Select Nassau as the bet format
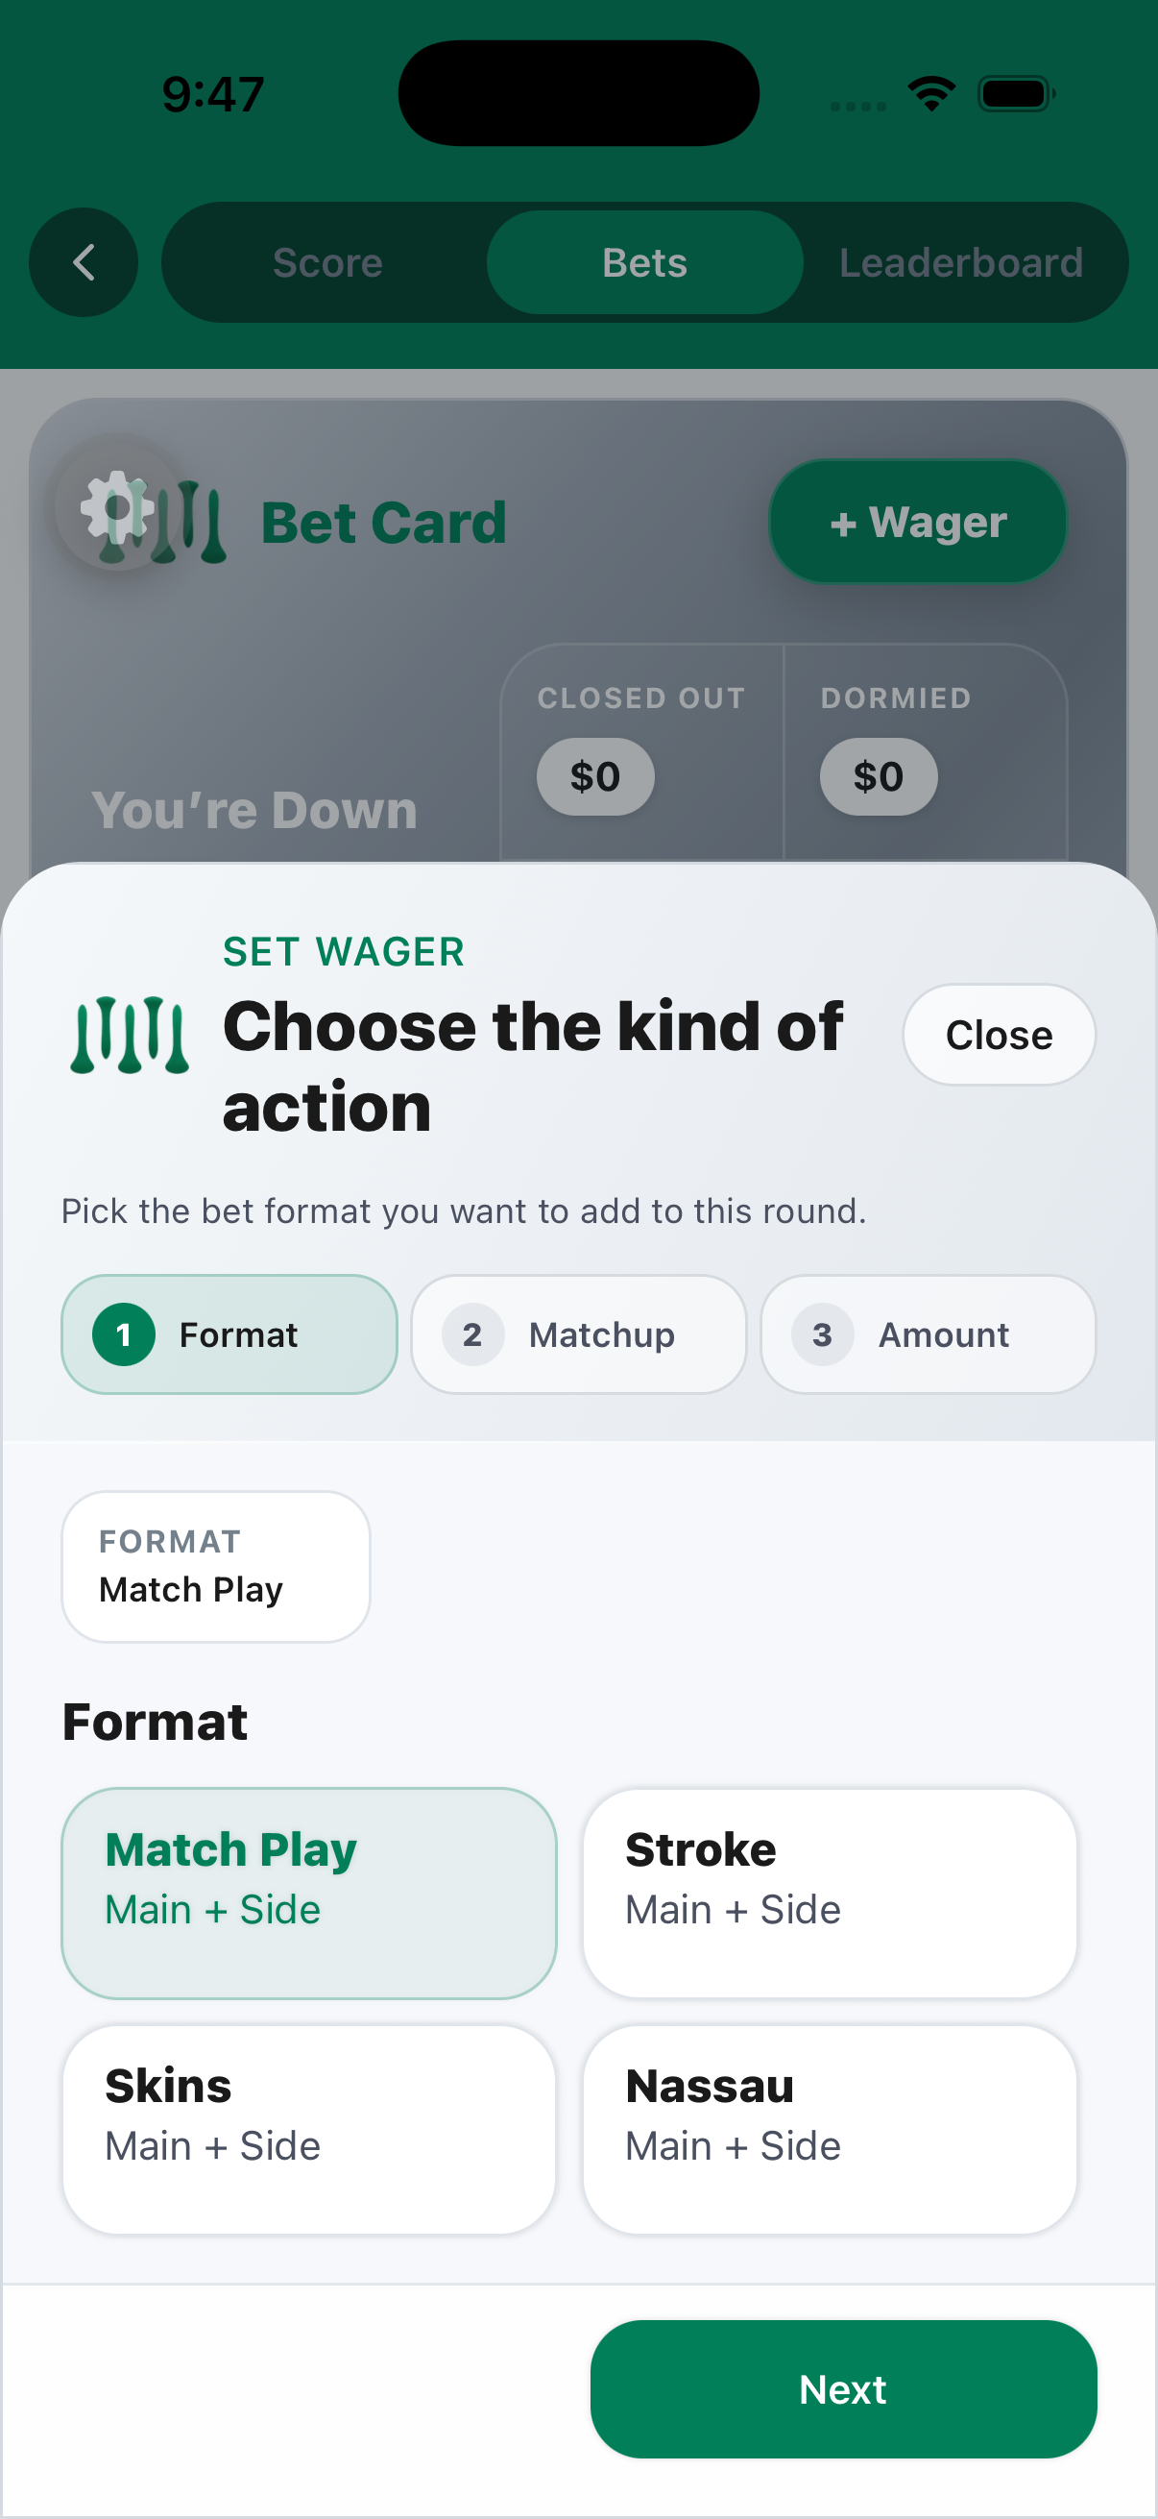The width and height of the screenshot is (1158, 2519). [830, 2130]
